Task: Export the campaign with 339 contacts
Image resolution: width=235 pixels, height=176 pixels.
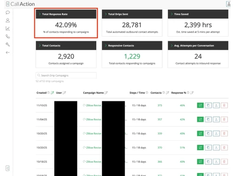Action: coord(216,133)
